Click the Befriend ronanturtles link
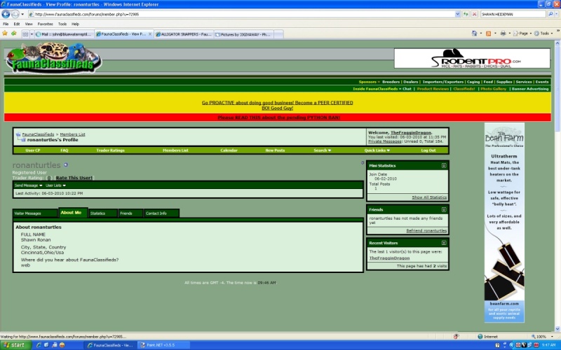 (426, 231)
